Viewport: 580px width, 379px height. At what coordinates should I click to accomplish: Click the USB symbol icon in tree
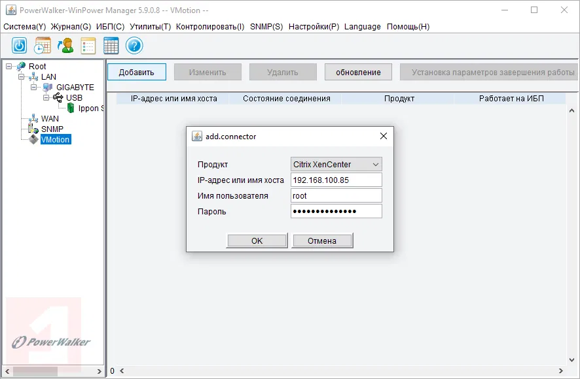[x=58, y=98]
